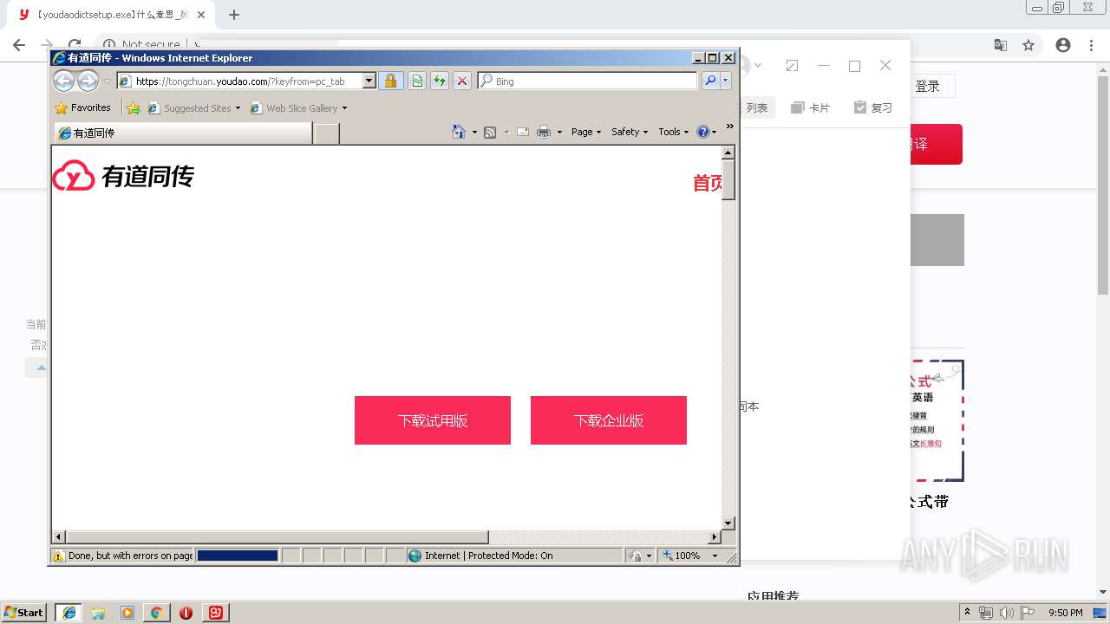
Task: Open recent pages dropdown next to forward button
Action: pyautogui.click(x=107, y=81)
